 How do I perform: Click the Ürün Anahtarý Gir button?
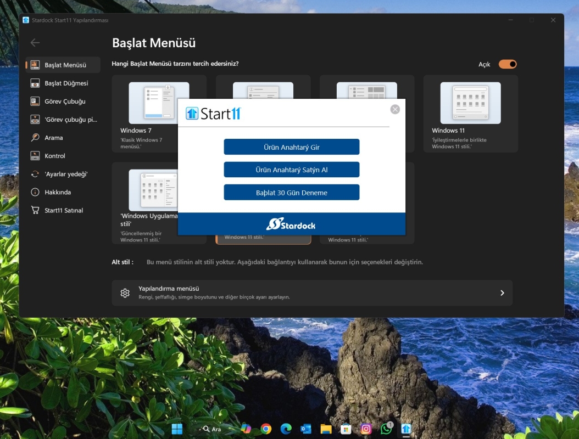(291, 147)
